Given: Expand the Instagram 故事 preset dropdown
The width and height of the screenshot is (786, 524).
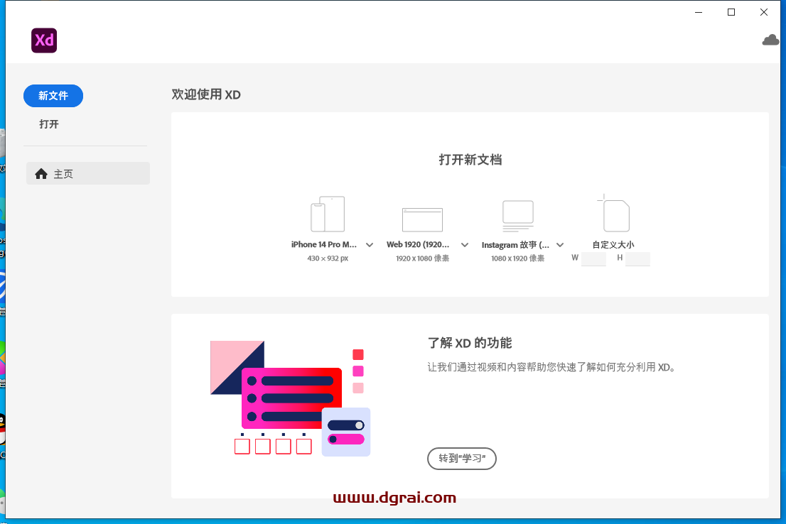Looking at the screenshot, I should coord(560,245).
